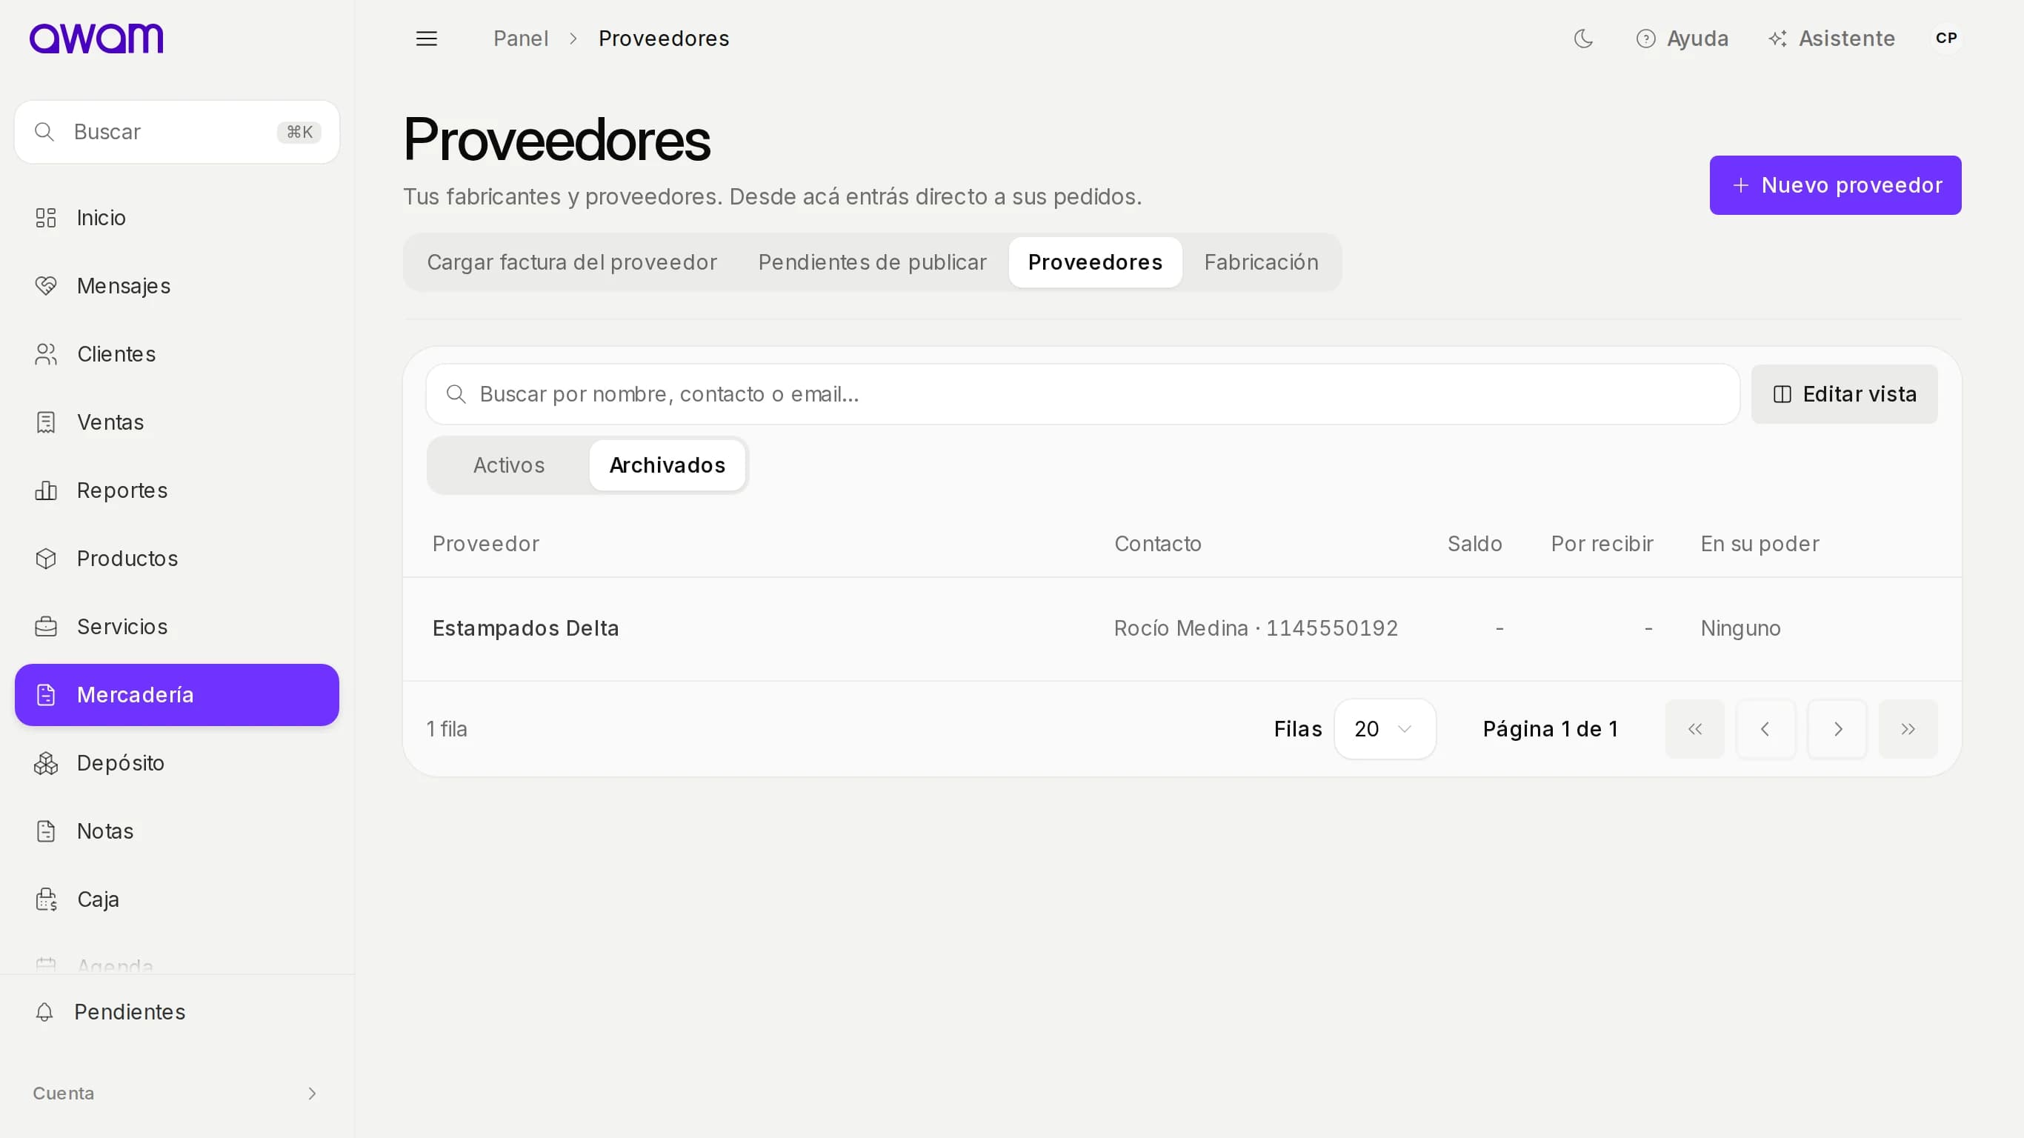Viewport: 2024px width, 1138px height.
Task: Select the Proveedores tab
Action: pos(1095,262)
